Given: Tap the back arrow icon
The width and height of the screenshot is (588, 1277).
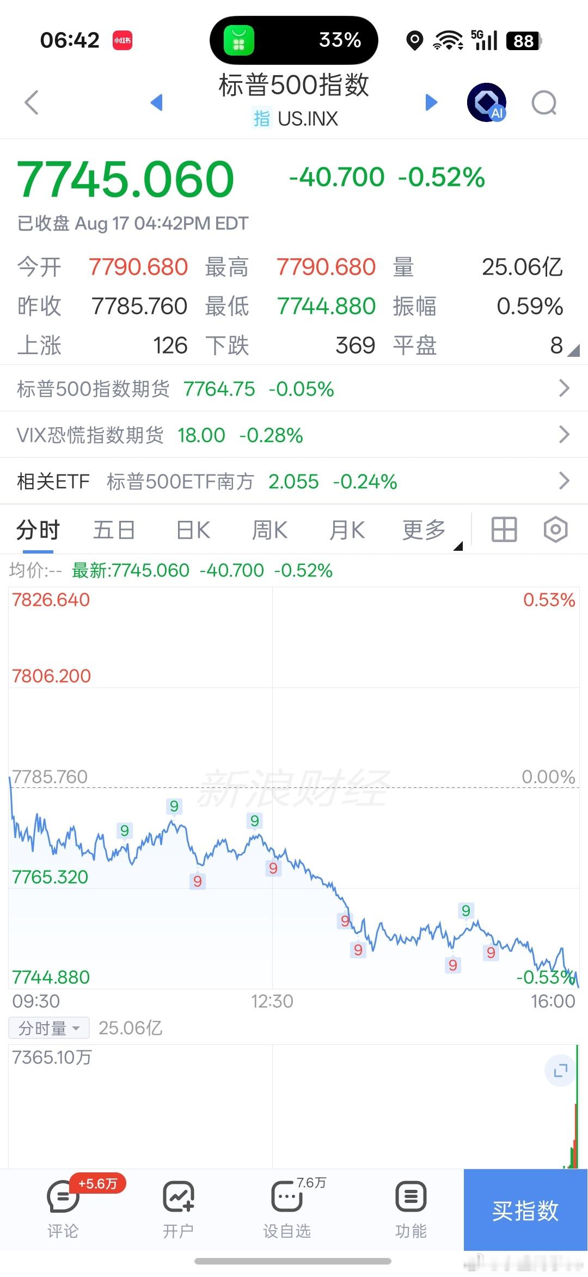Looking at the screenshot, I should click(32, 102).
